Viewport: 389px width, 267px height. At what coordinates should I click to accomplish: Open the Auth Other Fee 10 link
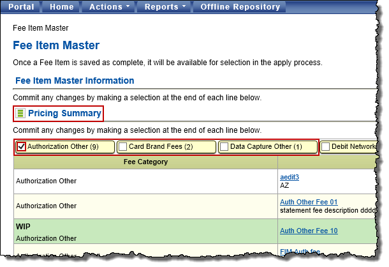coord(308,231)
